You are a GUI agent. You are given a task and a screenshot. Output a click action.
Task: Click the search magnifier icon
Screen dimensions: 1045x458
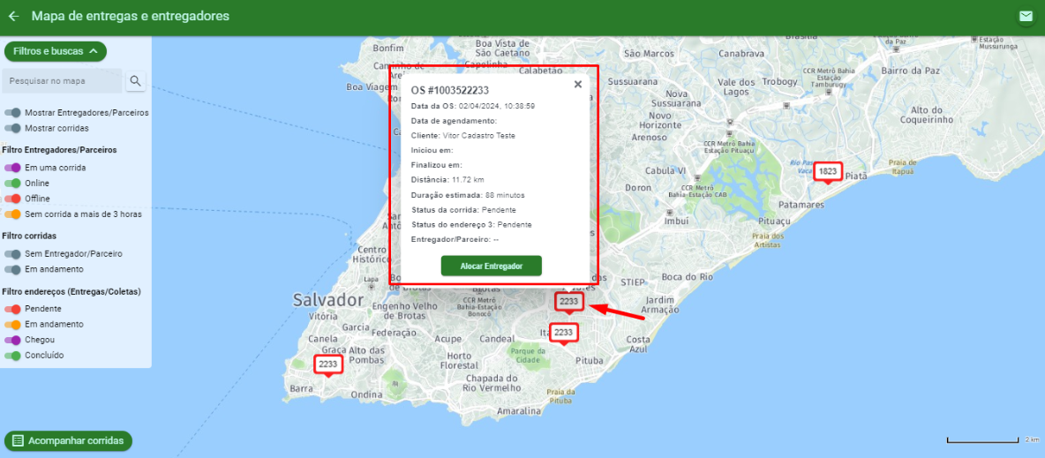point(135,80)
